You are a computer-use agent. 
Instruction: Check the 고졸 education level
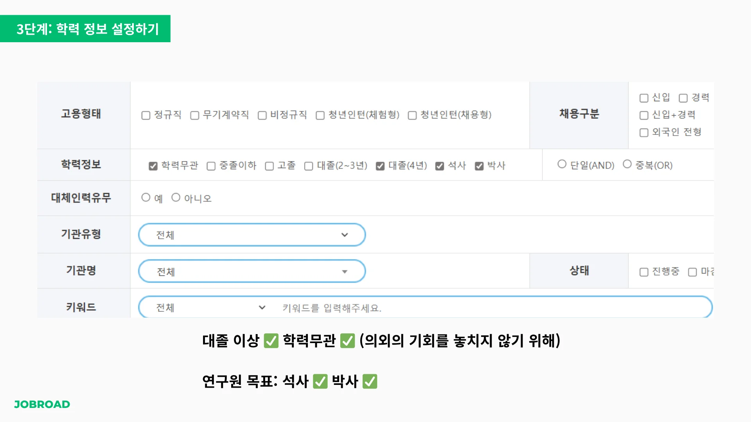tap(269, 166)
